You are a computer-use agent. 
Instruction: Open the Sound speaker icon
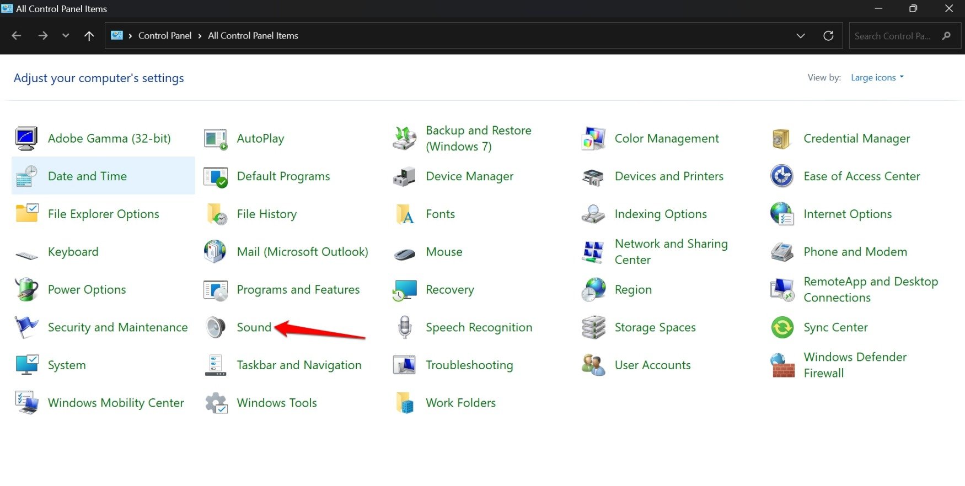[216, 327]
